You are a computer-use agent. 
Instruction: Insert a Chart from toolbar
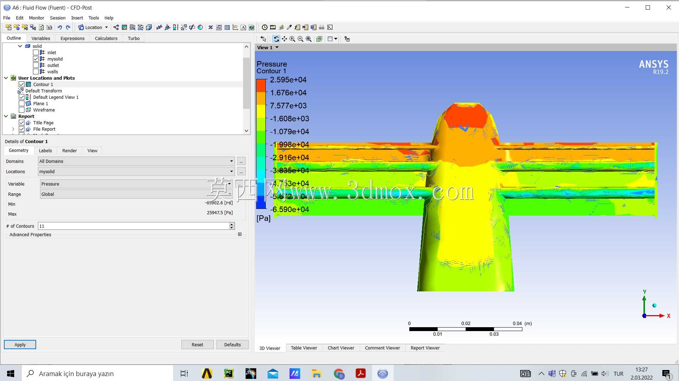[235, 27]
